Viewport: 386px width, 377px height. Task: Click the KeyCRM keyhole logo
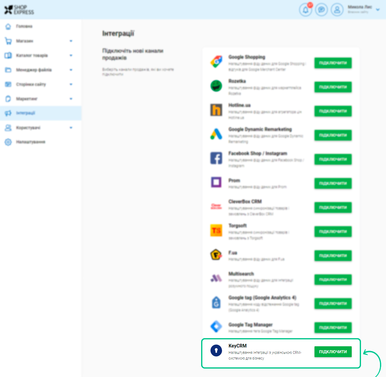[216, 351]
